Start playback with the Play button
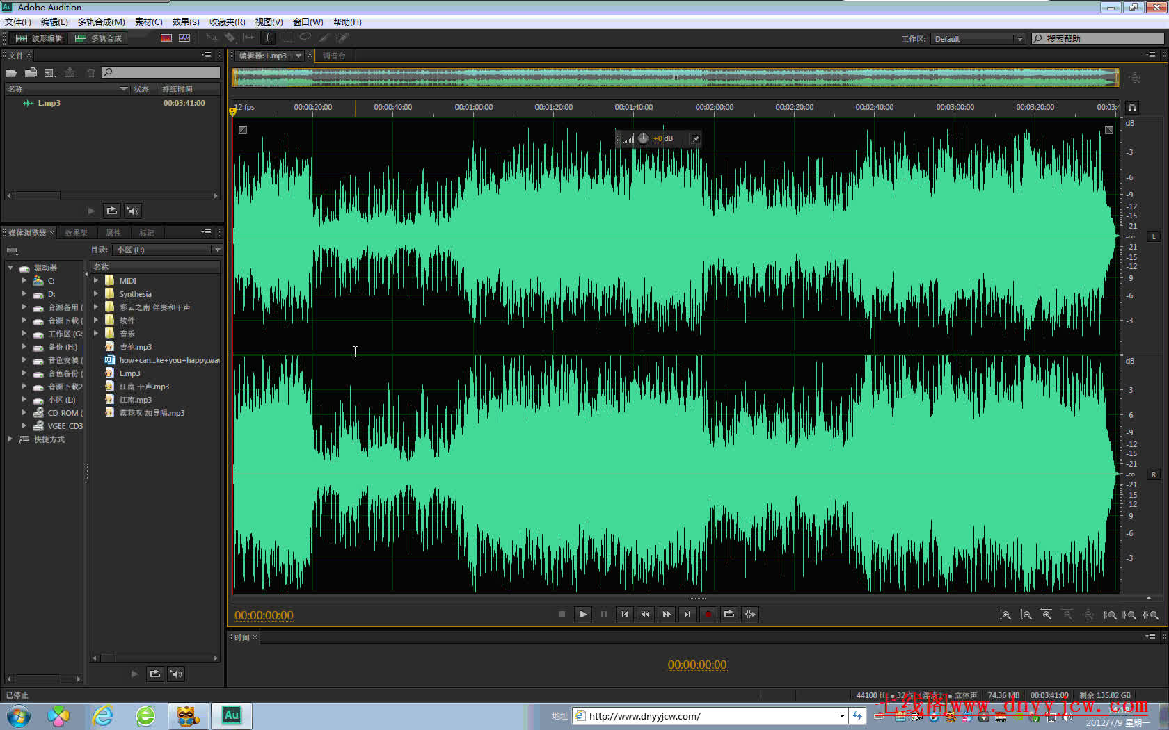Screen dimensions: 1169x730 click(x=583, y=614)
